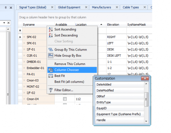The image size is (171, 133).
Task: Open Filter Editor via funnel icon
Action: click(x=51, y=90)
